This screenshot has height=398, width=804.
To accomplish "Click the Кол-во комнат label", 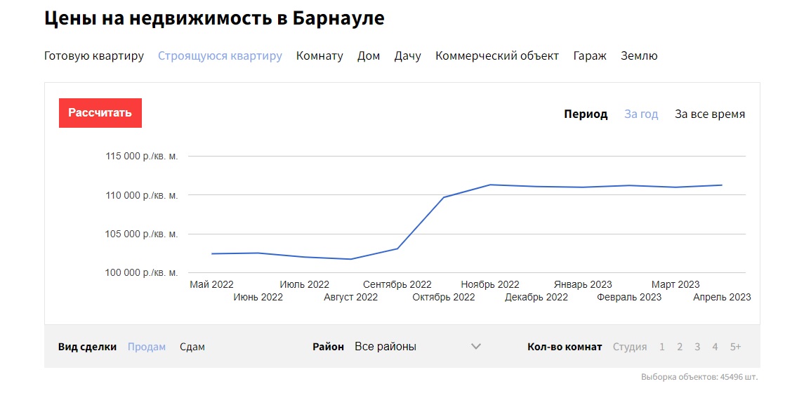I will point(565,347).
